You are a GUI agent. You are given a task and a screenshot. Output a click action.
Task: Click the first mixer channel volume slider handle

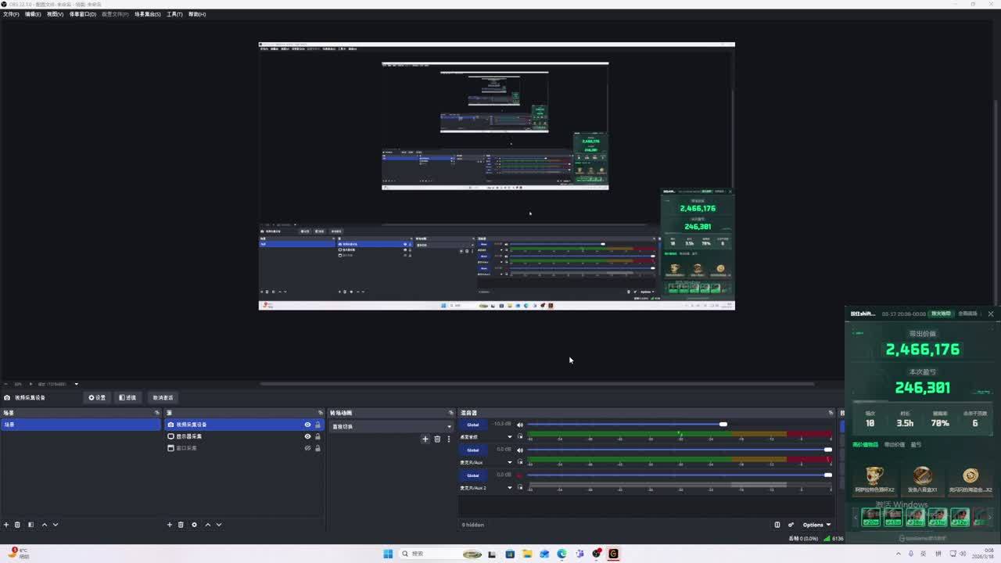[x=723, y=425]
